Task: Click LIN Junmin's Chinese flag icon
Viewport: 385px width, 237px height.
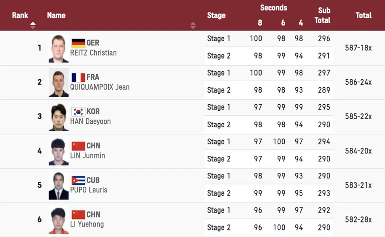Action: click(78, 146)
